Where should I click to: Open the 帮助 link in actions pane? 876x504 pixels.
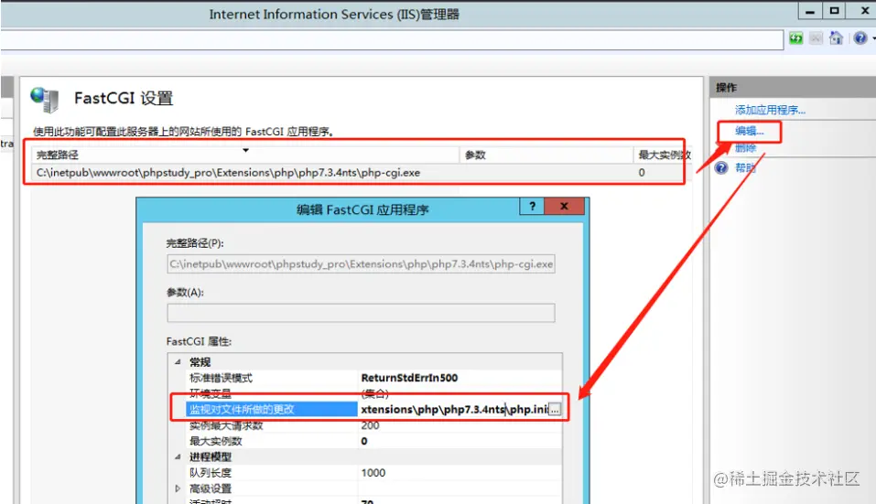click(745, 168)
